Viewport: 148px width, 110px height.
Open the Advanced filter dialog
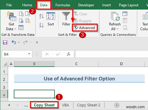pos(84,28)
